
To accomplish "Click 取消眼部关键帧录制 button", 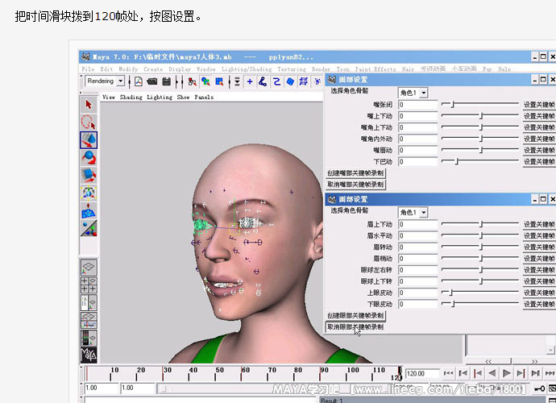I will click(x=355, y=327).
